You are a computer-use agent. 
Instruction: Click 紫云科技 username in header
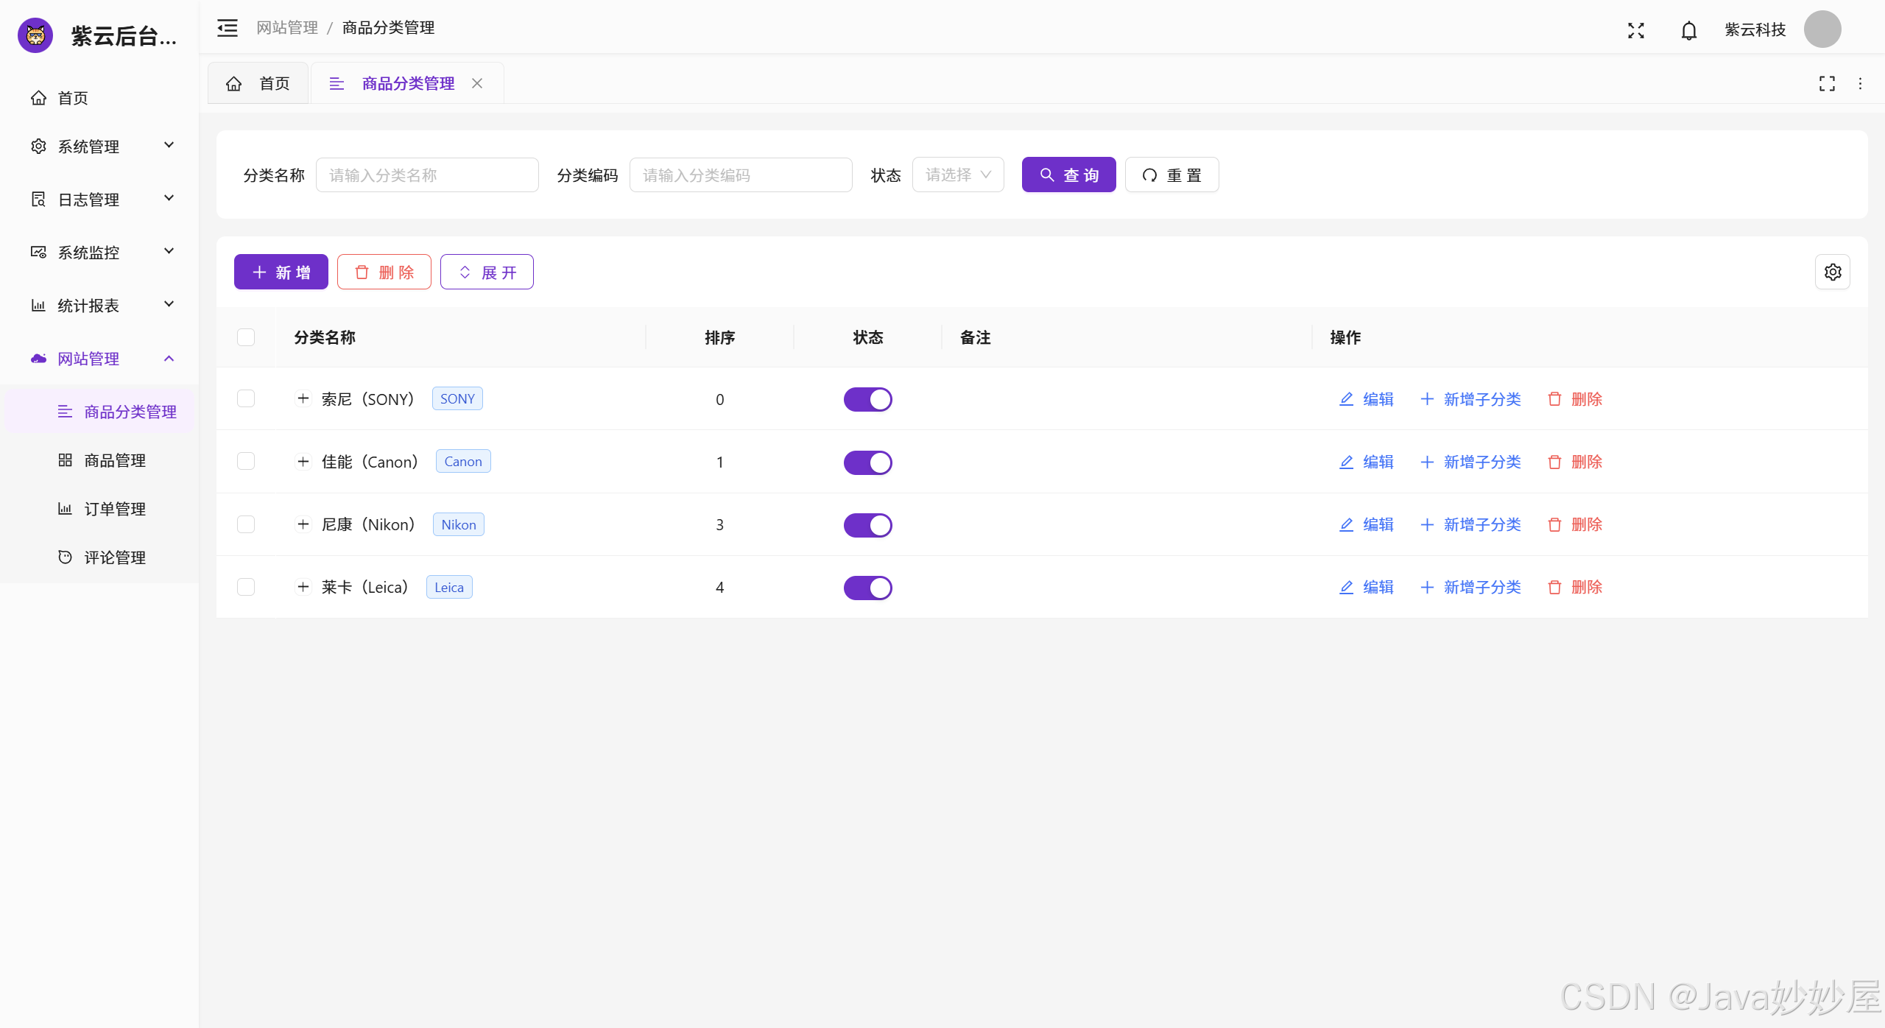pyautogui.click(x=1755, y=29)
